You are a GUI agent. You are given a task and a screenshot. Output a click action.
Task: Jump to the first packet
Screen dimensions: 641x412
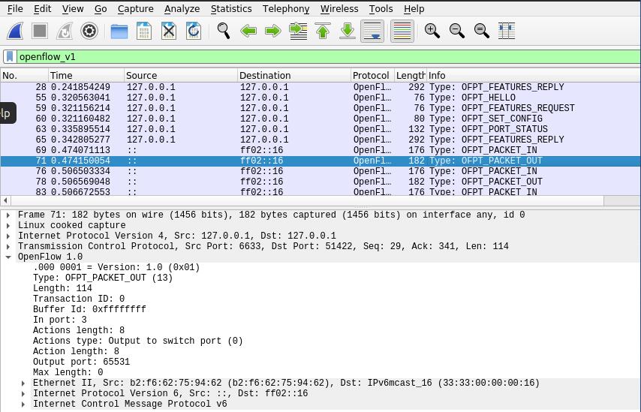coord(323,31)
